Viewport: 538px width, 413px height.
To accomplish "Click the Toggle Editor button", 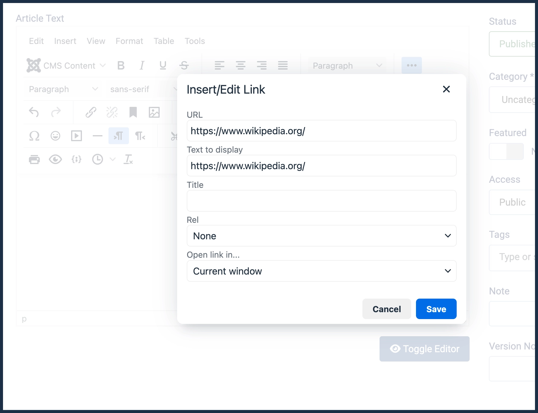I will (424, 349).
